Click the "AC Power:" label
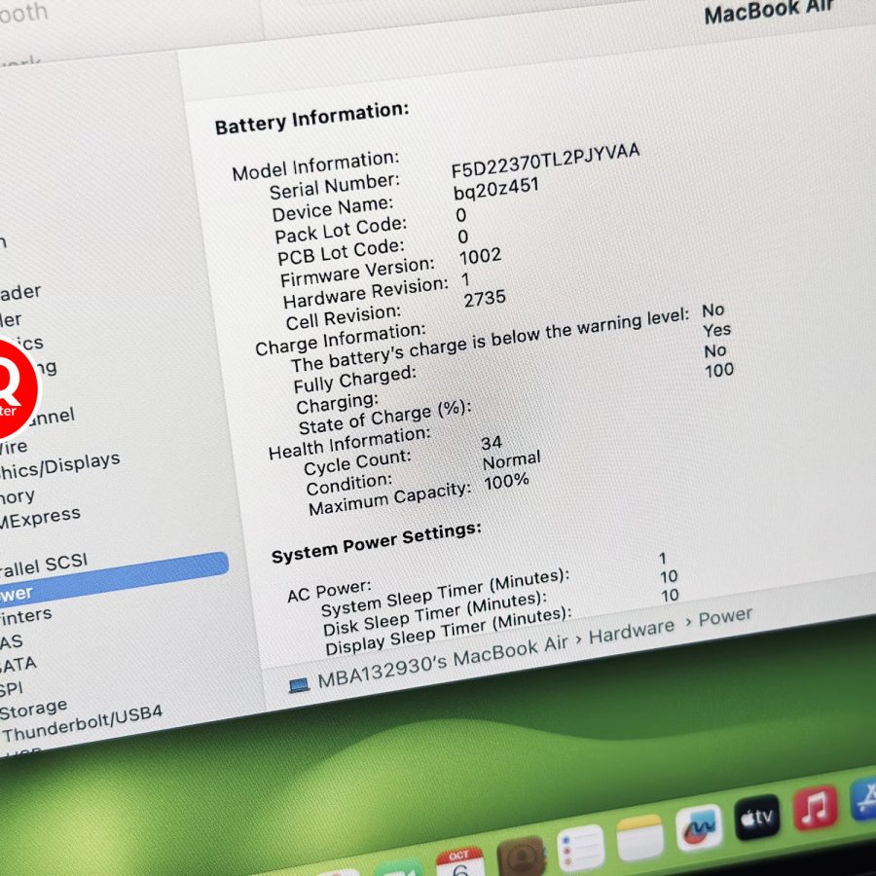 330,591
